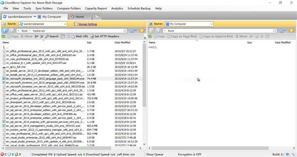
Task: Sort the left pane by Date Modified
Action: click(127, 42)
